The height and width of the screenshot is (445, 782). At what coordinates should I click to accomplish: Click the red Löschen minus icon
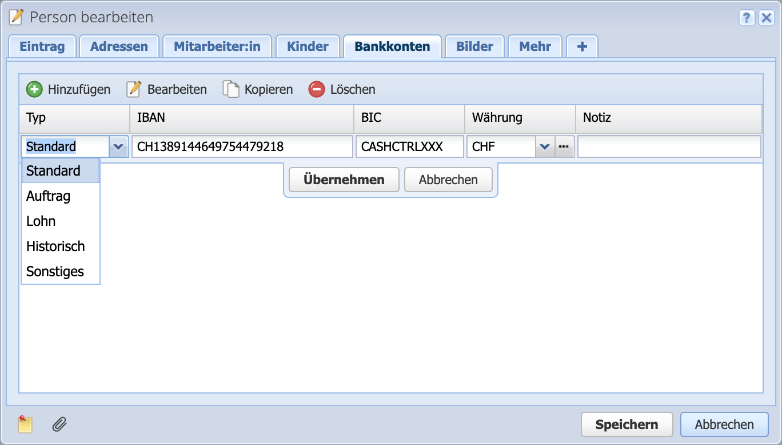316,89
